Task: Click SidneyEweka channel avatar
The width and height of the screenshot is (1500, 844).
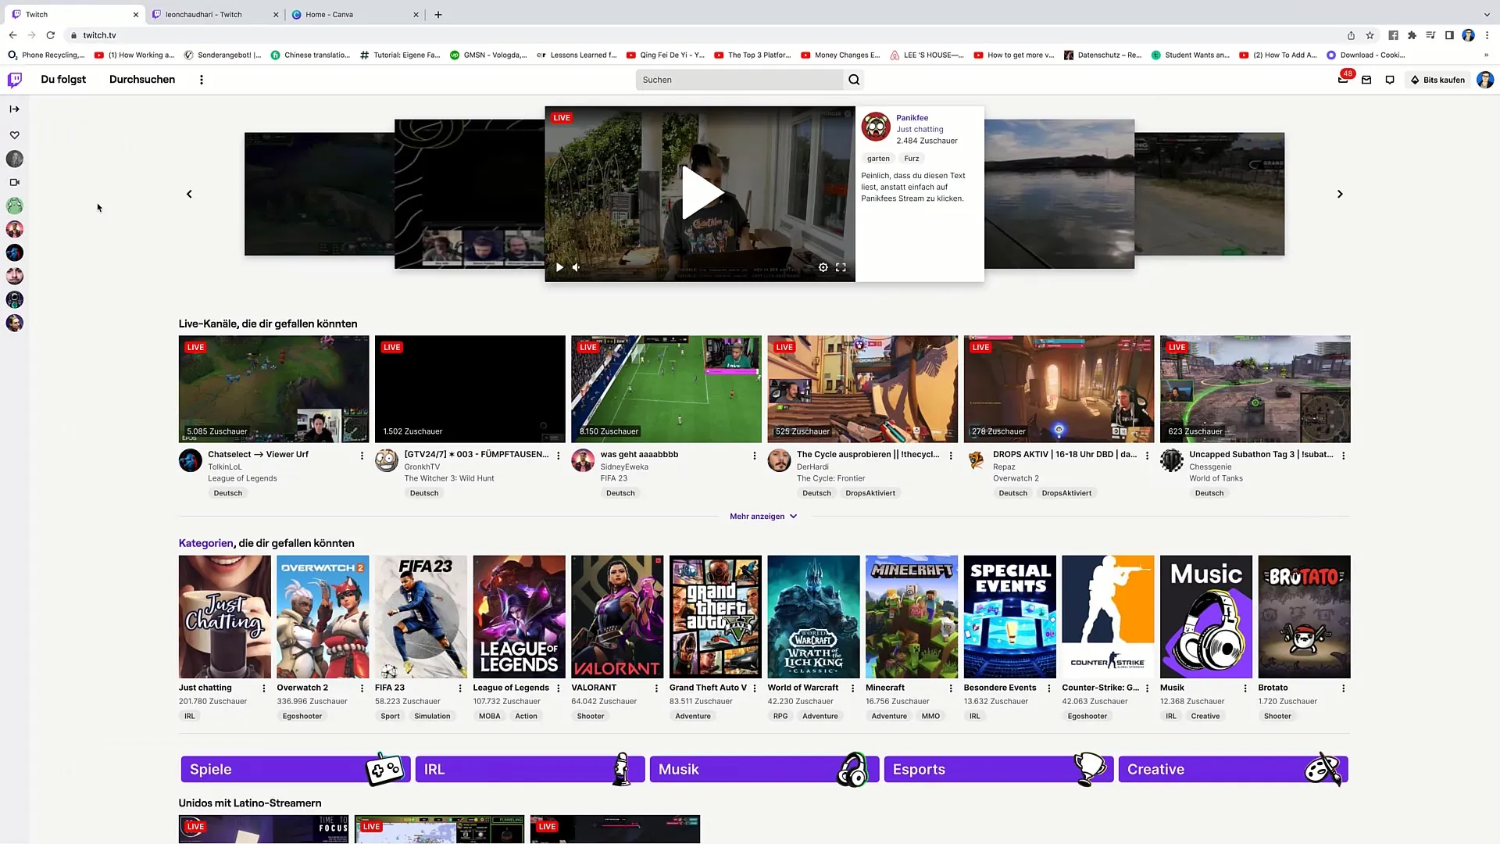Action: (583, 461)
